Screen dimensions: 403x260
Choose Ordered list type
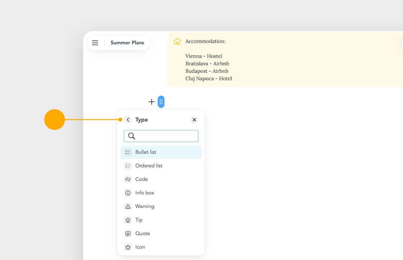(161, 166)
